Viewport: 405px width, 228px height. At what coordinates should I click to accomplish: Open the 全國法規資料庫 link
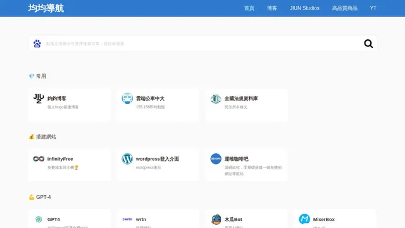pos(241,99)
